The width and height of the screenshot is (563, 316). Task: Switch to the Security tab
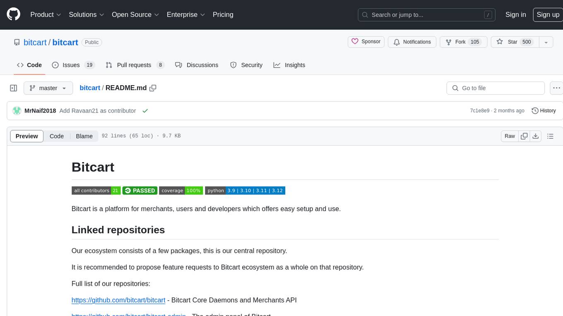point(246,65)
